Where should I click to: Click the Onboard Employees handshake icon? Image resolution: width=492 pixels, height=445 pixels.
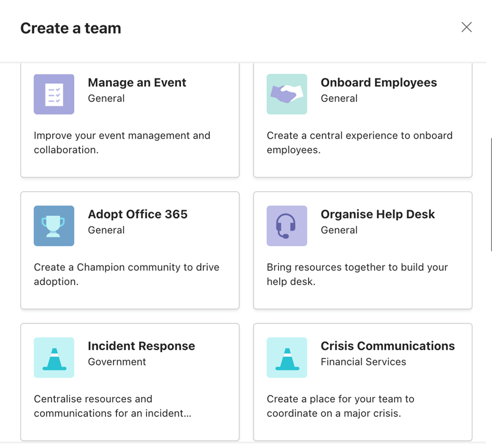click(x=287, y=94)
